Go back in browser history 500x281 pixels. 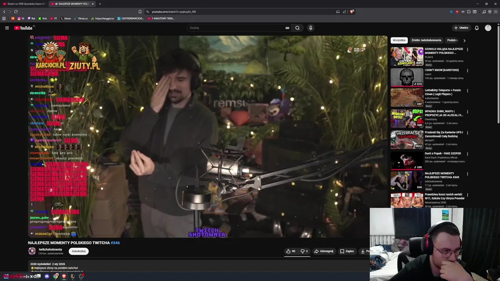4,12
